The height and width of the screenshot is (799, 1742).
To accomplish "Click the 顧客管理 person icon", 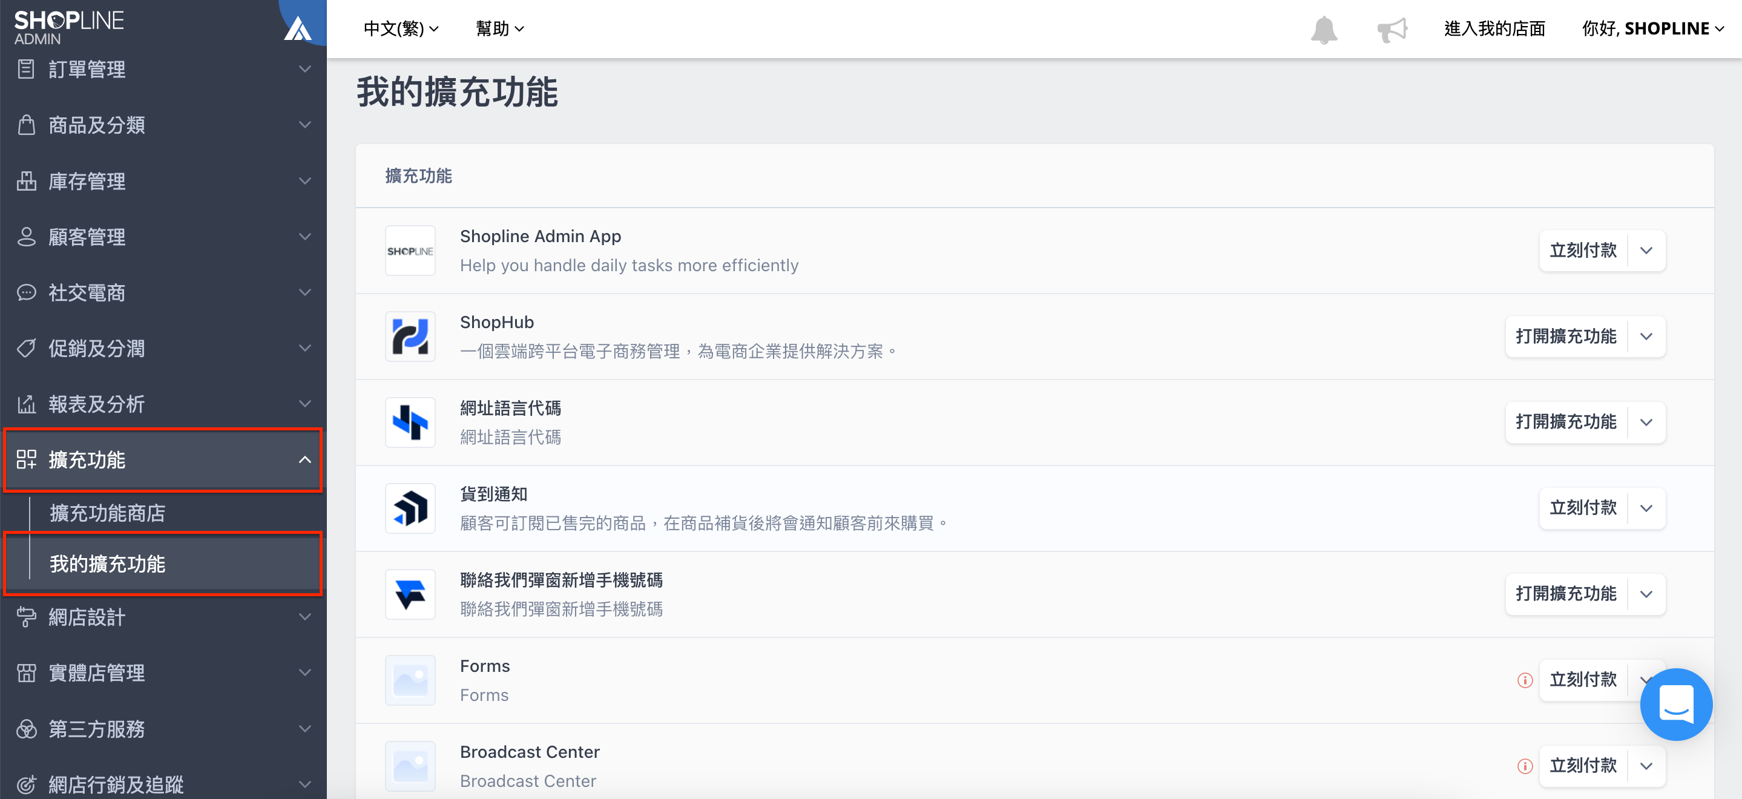I will [25, 237].
